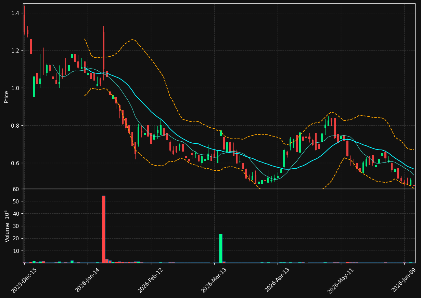Click the 1.0 price tick label
This screenshot has width=421, height=298.
tap(16, 88)
